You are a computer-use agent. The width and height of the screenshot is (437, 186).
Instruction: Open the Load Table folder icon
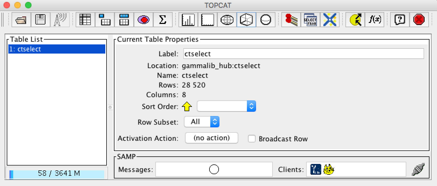pyautogui.click(x=21, y=20)
